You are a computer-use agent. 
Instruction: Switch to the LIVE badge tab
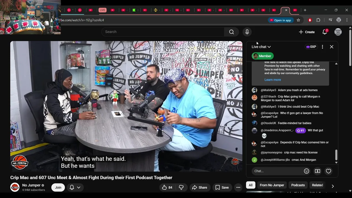(102, 10)
